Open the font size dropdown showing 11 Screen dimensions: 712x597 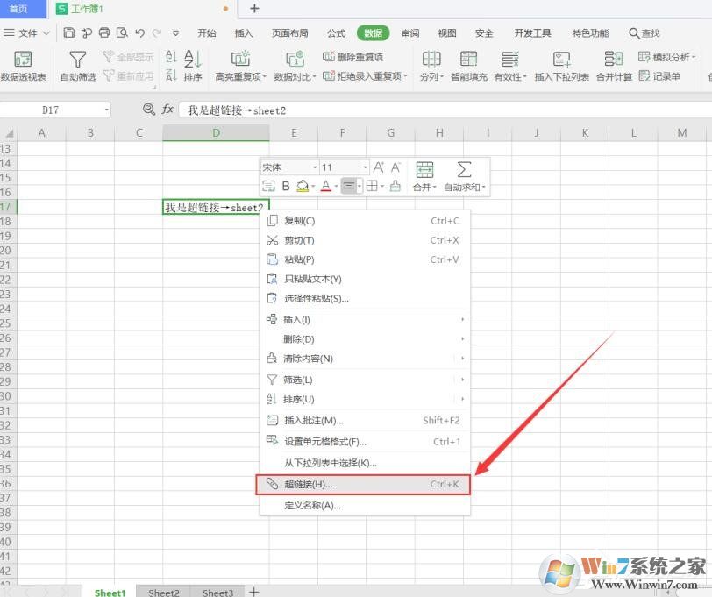tap(345, 167)
